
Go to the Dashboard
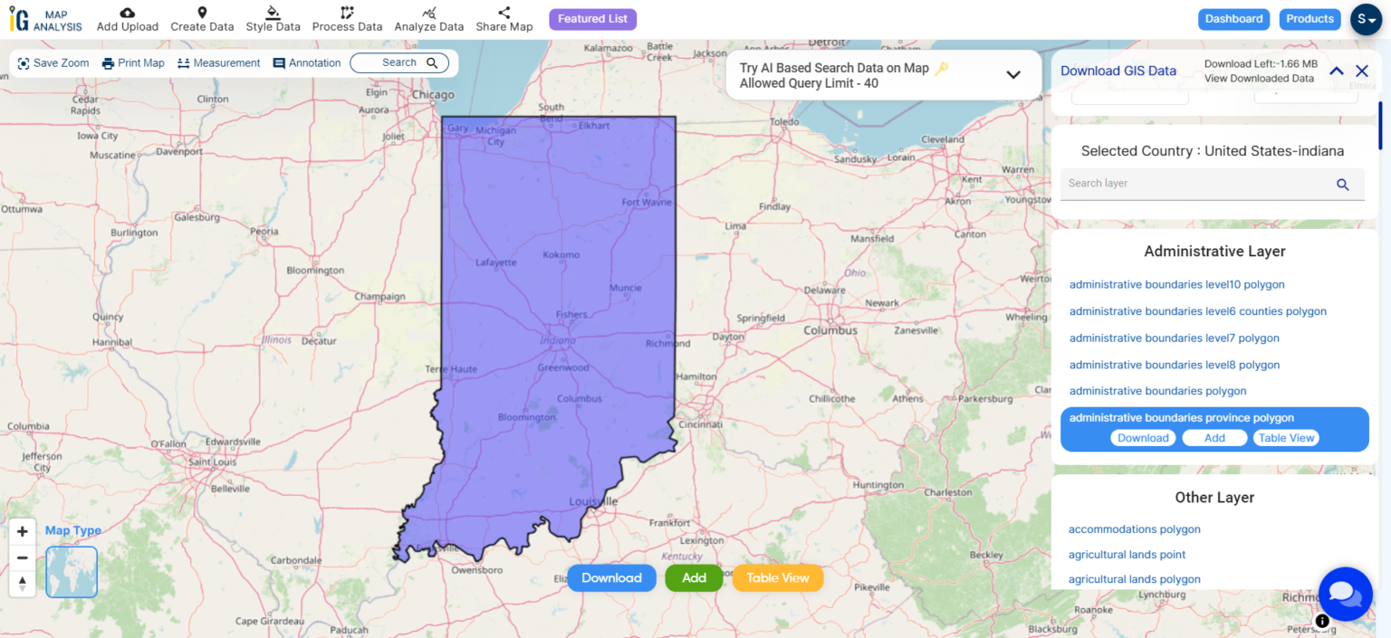(1233, 18)
